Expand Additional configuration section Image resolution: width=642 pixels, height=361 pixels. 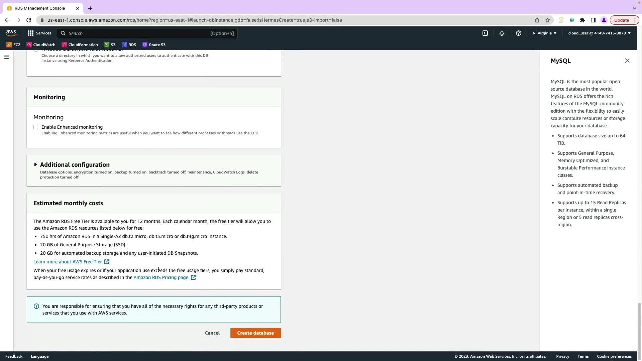[x=36, y=164]
